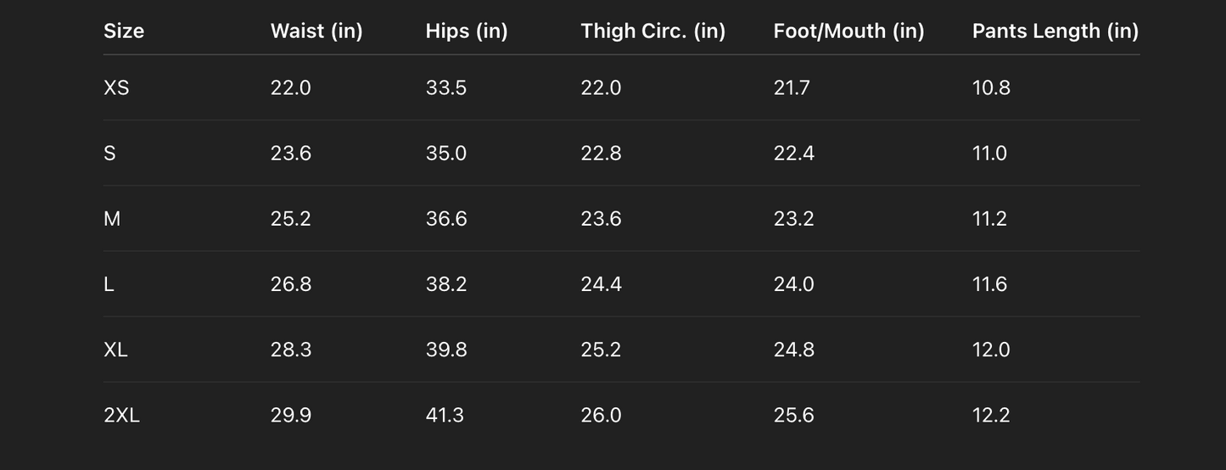This screenshot has width=1226, height=470.
Task: Click the Thigh Circ. (in) header
Action: pos(653,31)
